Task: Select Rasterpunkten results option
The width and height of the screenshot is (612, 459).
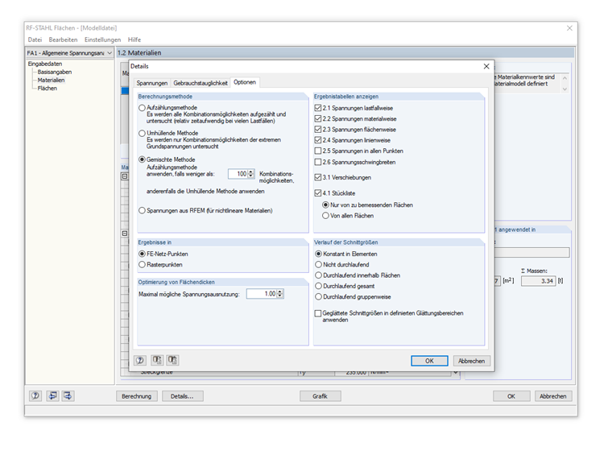Action: (x=142, y=265)
